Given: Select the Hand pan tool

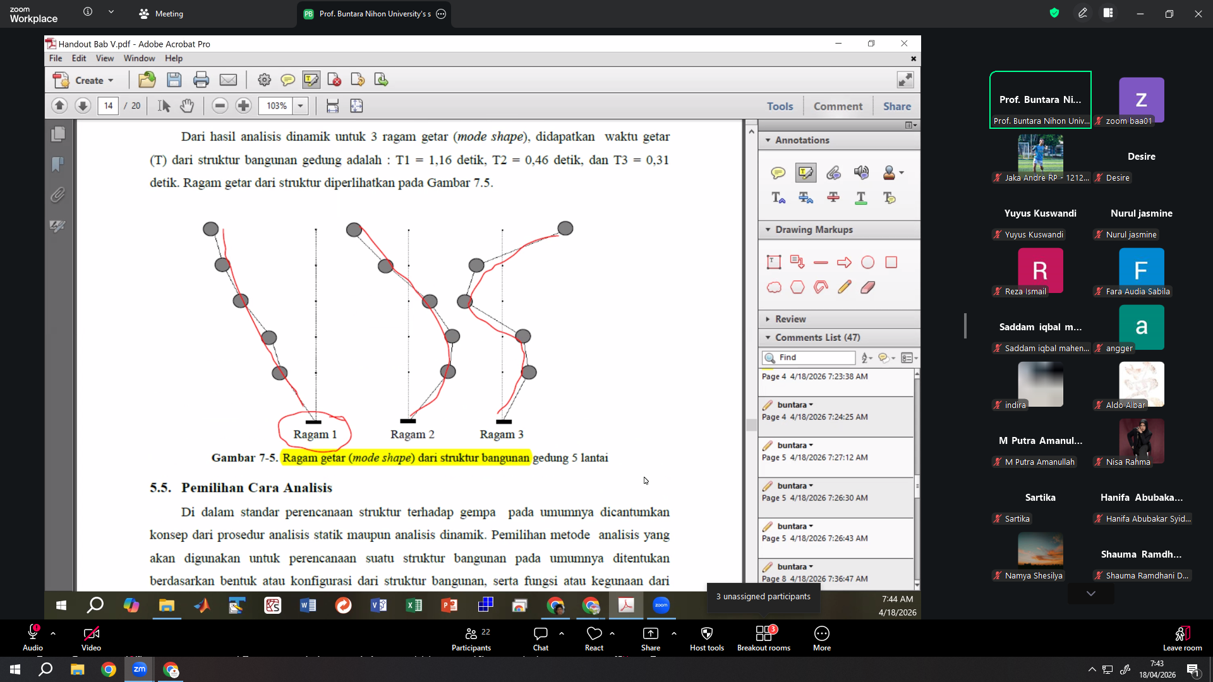Looking at the screenshot, I should point(187,105).
